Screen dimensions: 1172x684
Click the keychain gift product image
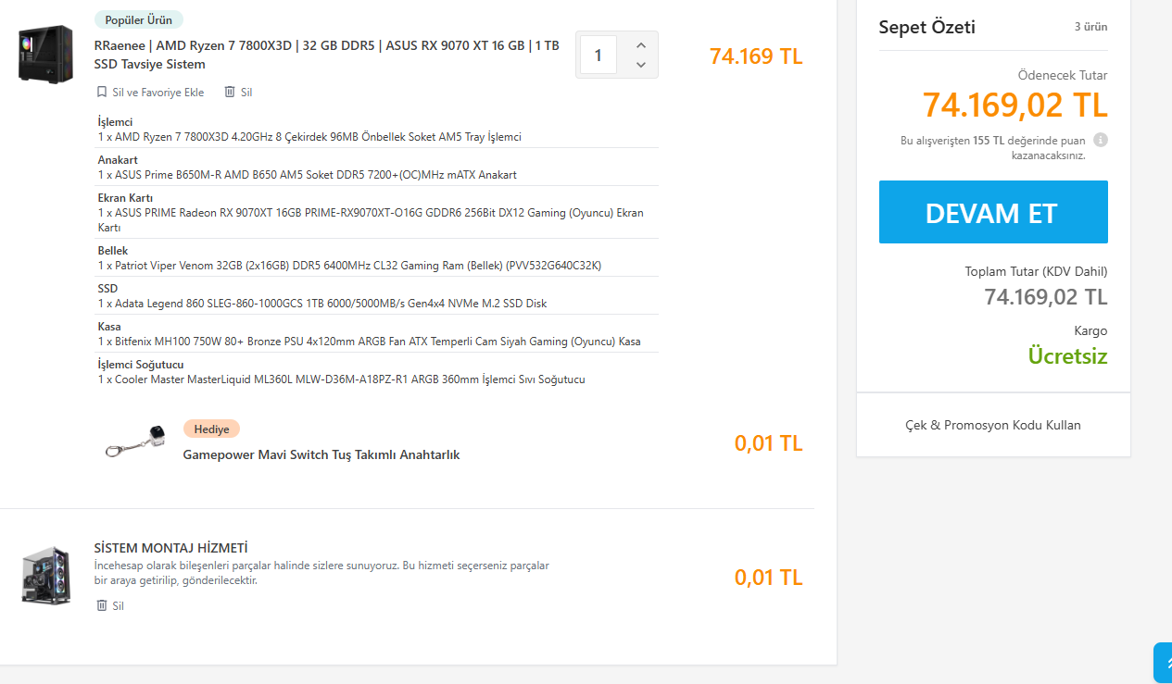pyautogui.click(x=135, y=441)
